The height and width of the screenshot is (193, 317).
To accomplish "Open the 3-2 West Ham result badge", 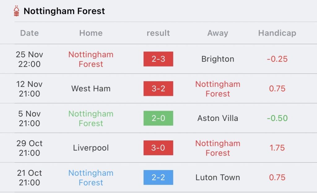I will click(x=158, y=89).
